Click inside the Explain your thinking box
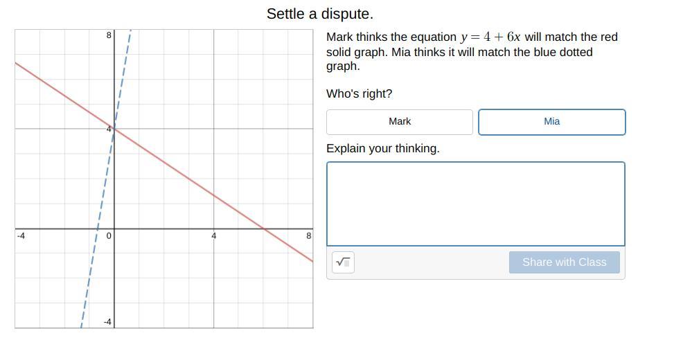The width and height of the screenshot is (674, 360). tap(475, 204)
